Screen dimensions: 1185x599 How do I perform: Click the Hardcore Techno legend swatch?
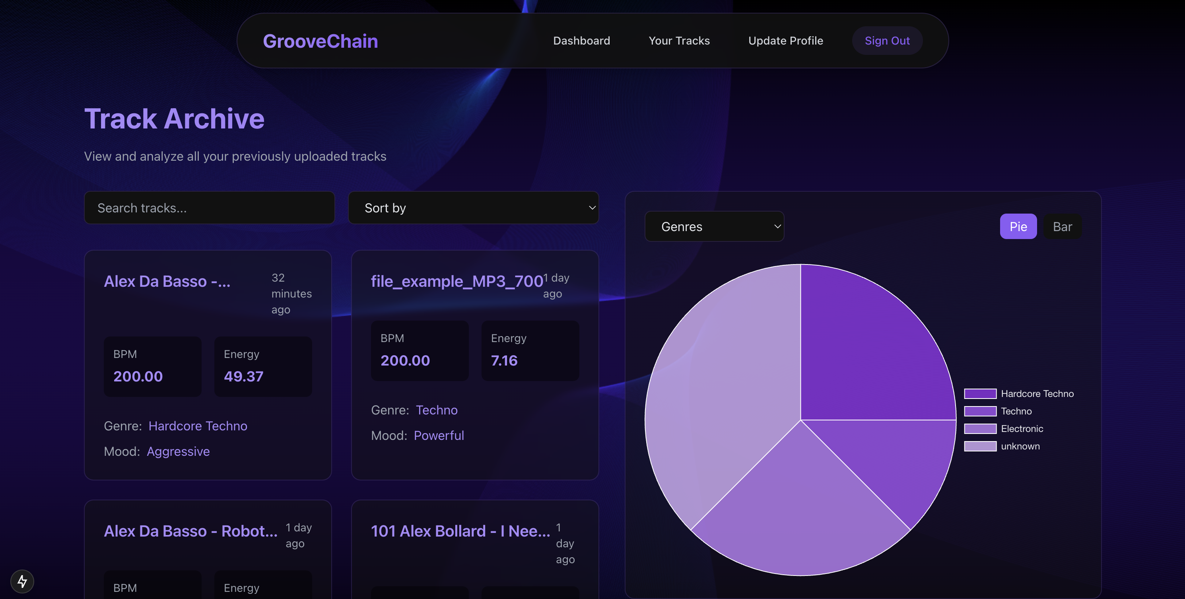(980, 393)
